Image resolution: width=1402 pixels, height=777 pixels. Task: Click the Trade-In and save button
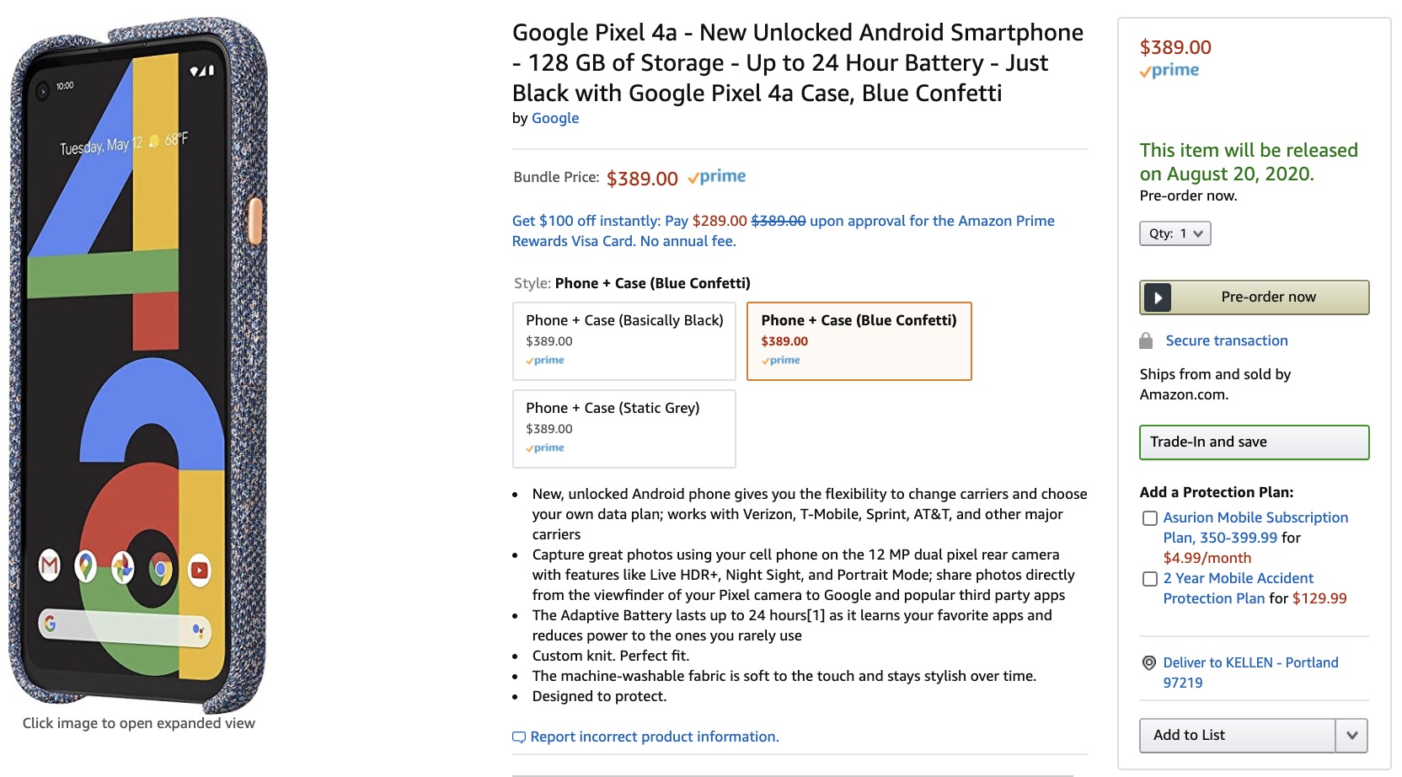(x=1254, y=442)
